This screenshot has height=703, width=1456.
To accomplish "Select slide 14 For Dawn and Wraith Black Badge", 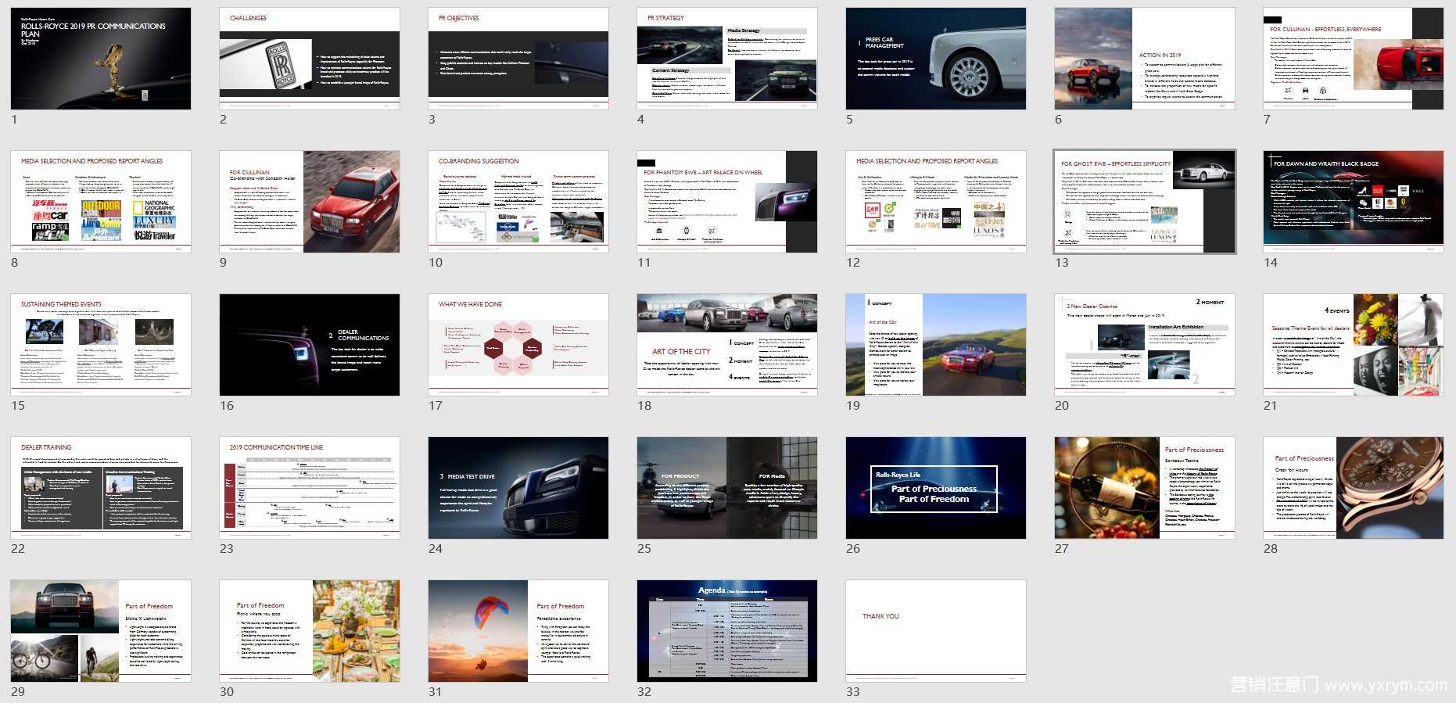I will pyautogui.click(x=1354, y=202).
